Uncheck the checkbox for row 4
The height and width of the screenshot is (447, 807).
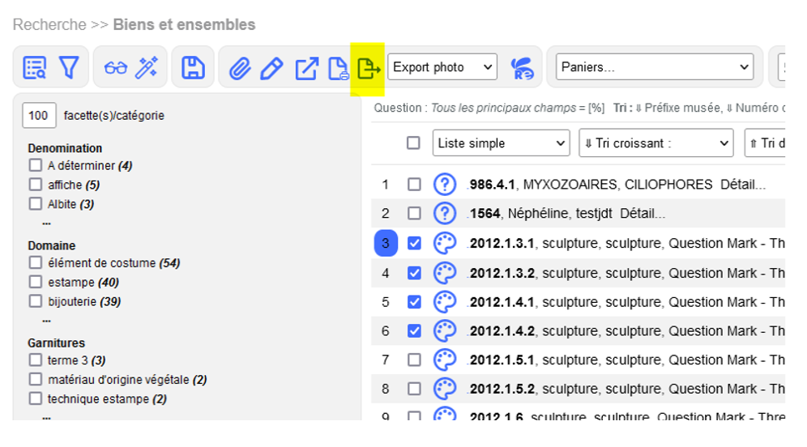[414, 273]
